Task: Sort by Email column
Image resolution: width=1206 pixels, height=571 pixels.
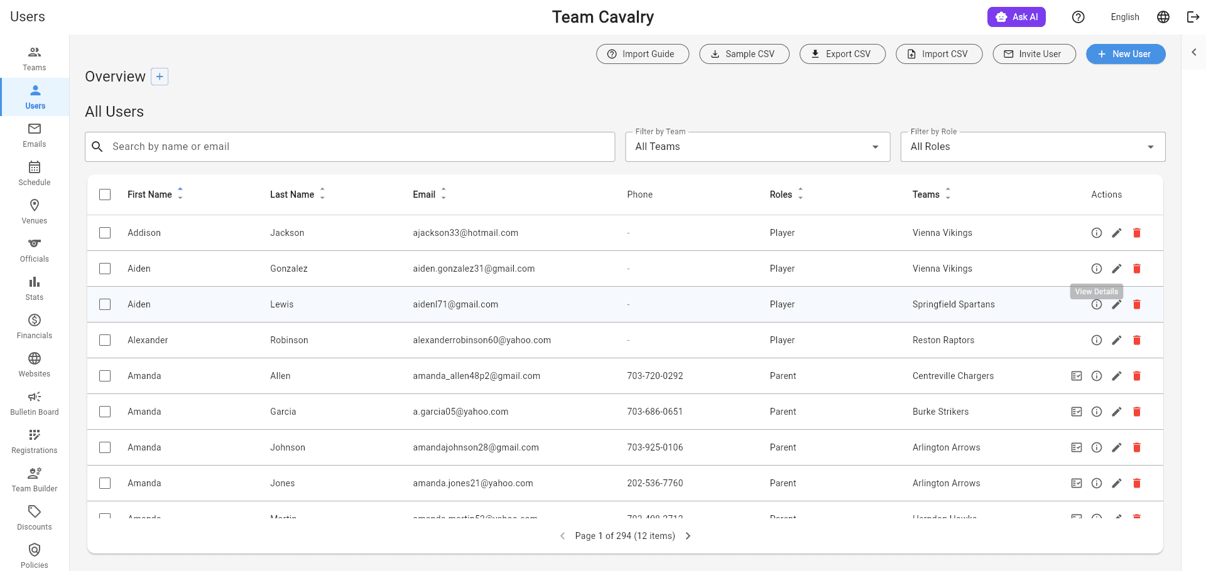Action: coord(430,195)
